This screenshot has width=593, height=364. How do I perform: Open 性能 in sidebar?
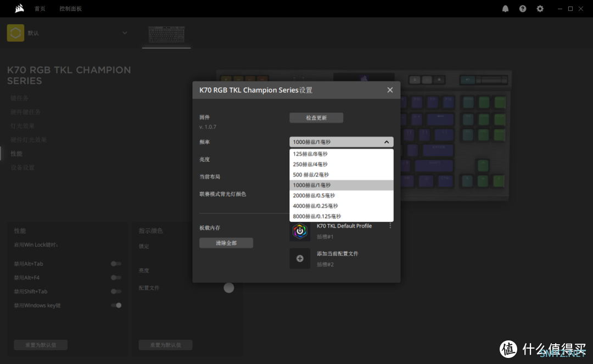(x=16, y=154)
